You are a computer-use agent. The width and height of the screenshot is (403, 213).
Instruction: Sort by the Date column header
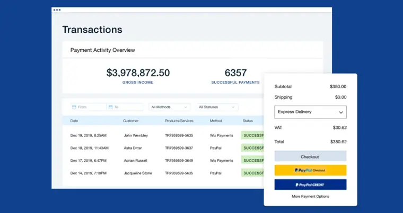point(74,121)
